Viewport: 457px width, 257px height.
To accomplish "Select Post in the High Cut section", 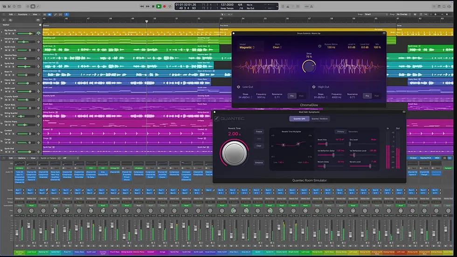I will tap(377, 96).
